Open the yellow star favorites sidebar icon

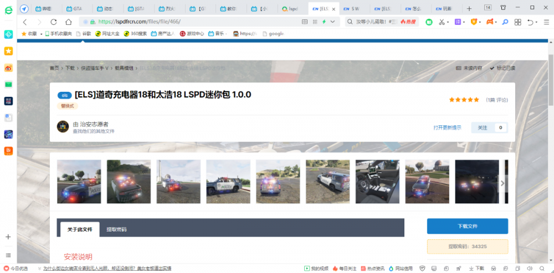(x=8, y=51)
